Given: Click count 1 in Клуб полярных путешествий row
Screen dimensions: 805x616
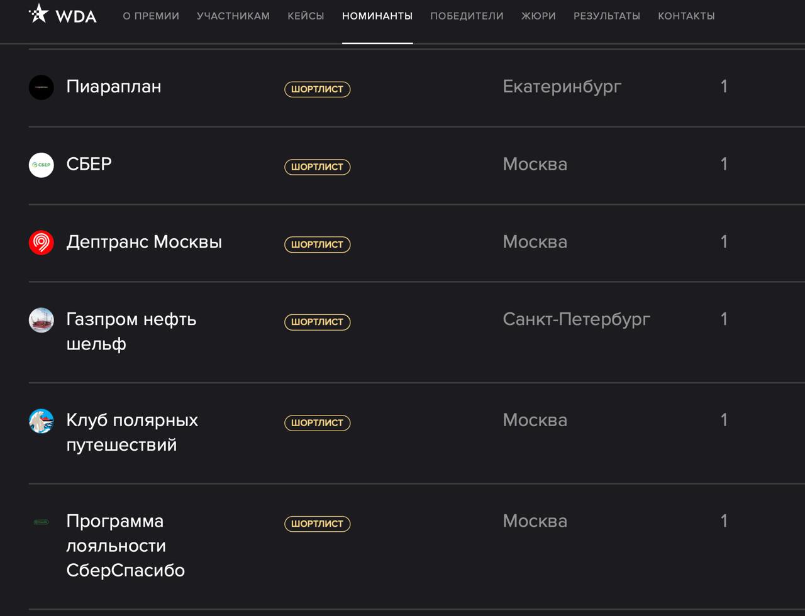Looking at the screenshot, I should tap(724, 420).
